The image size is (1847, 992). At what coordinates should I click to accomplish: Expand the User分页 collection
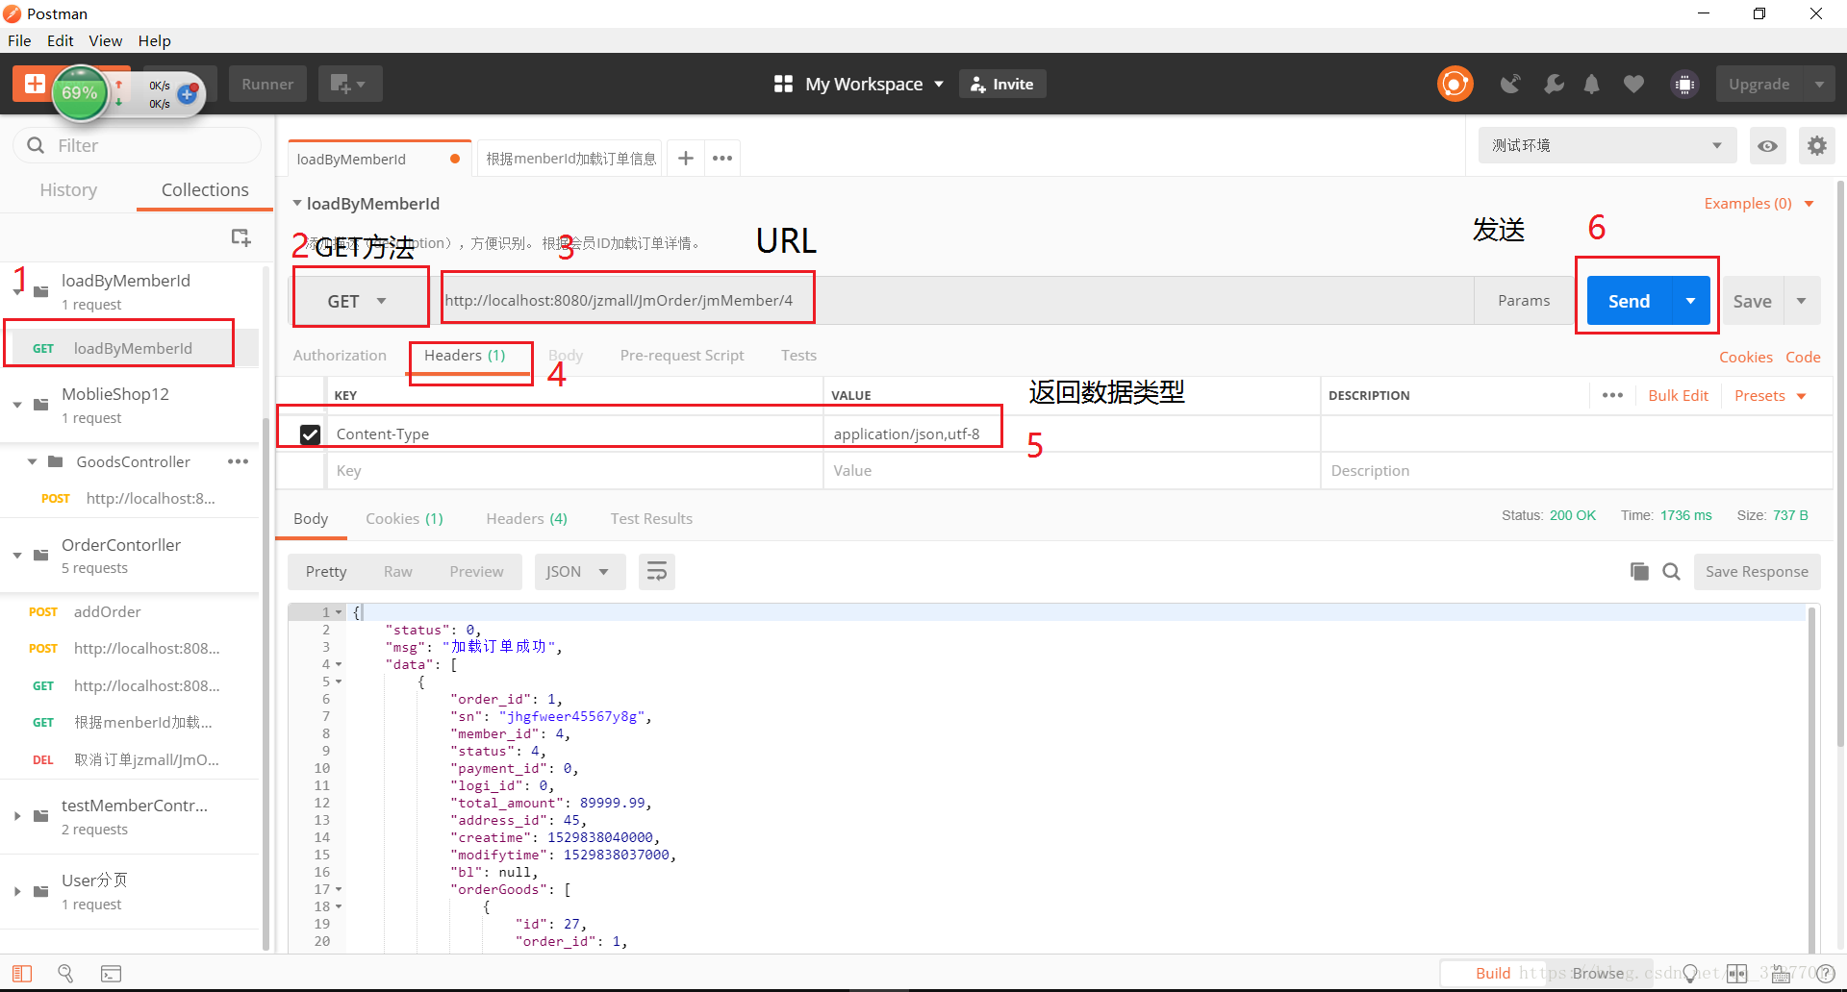[x=17, y=891]
